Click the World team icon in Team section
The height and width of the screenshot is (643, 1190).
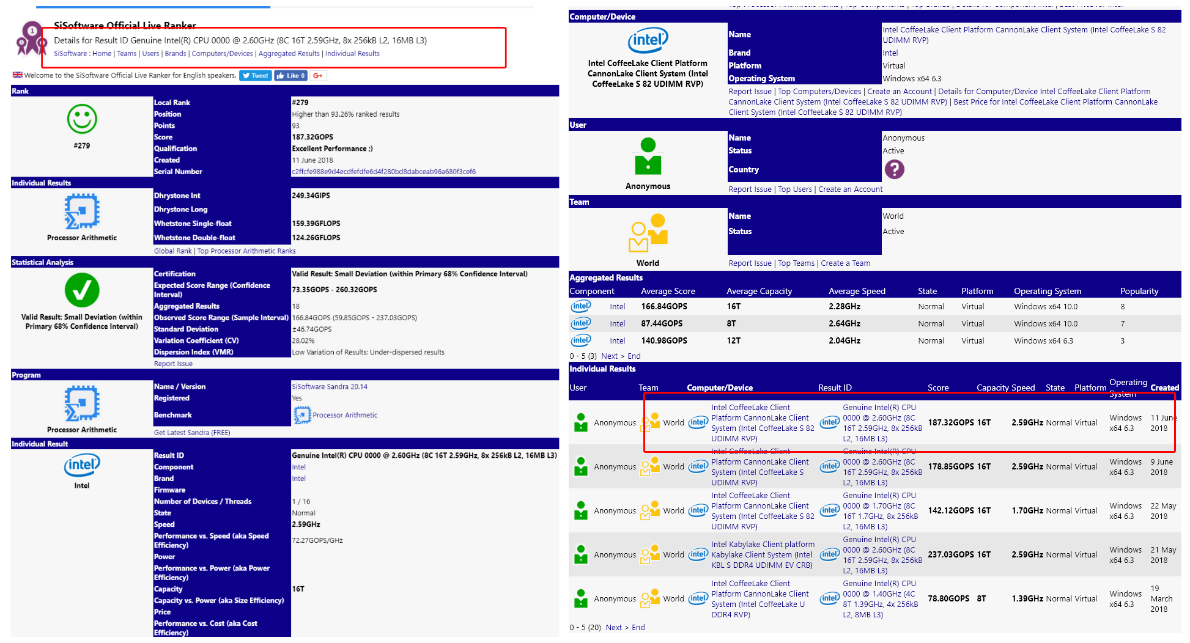click(x=648, y=232)
